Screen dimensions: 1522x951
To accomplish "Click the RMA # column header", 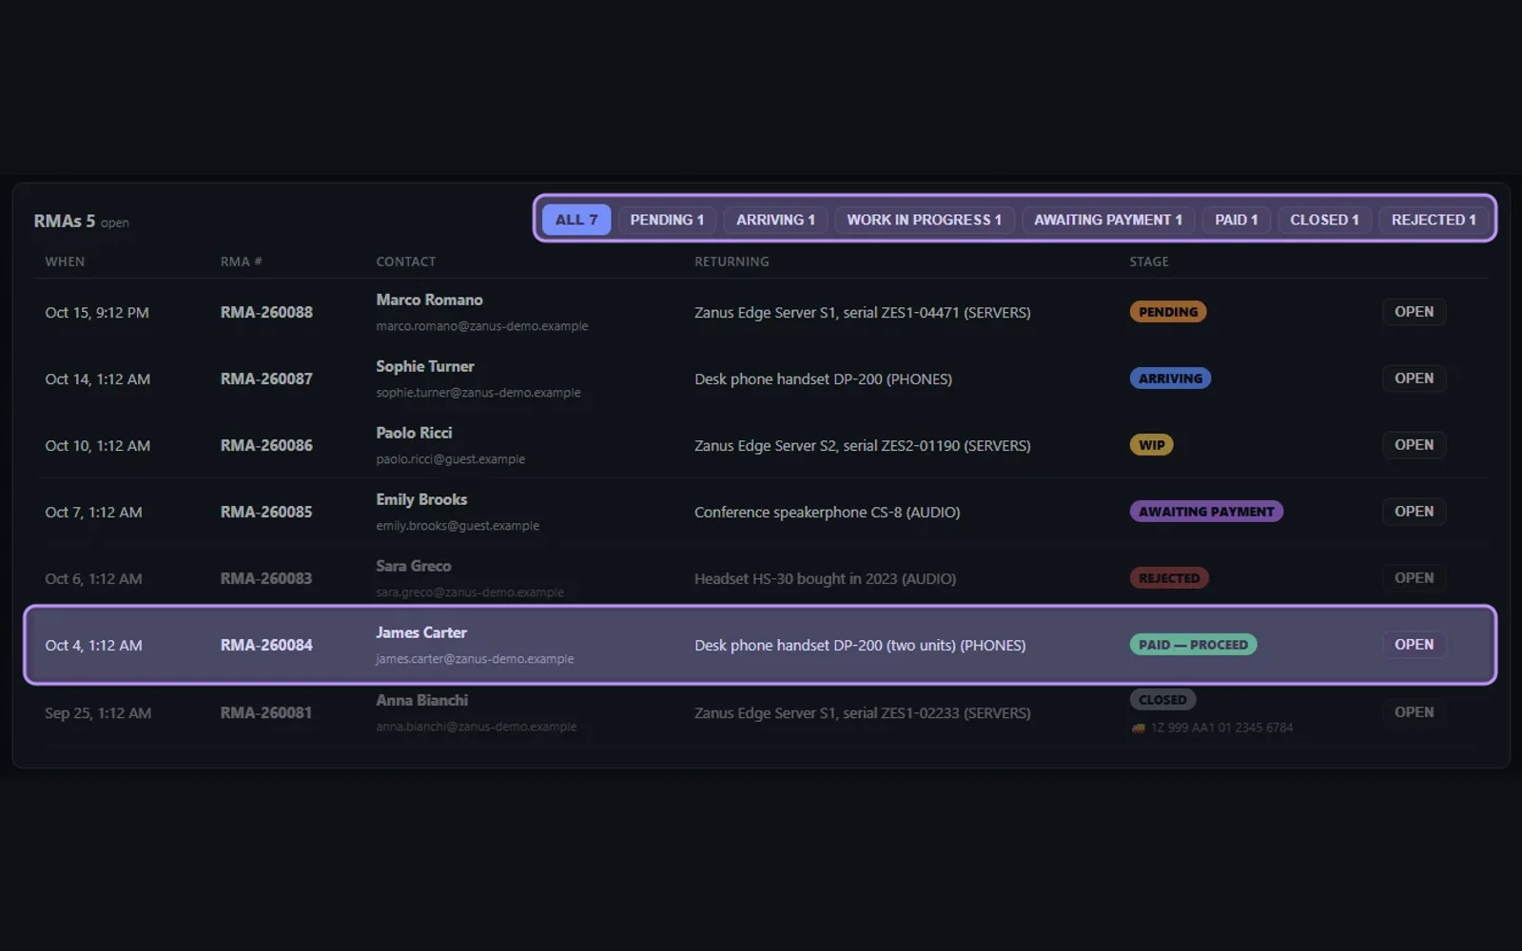I will tap(241, 262).
